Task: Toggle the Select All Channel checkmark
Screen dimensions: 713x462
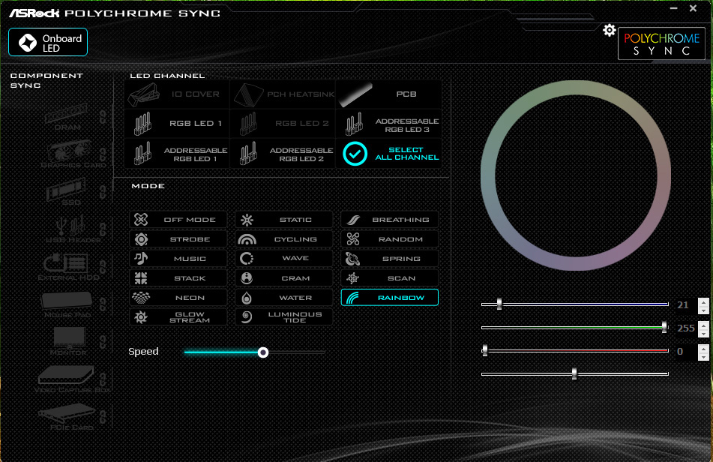Action: [355, 154]
